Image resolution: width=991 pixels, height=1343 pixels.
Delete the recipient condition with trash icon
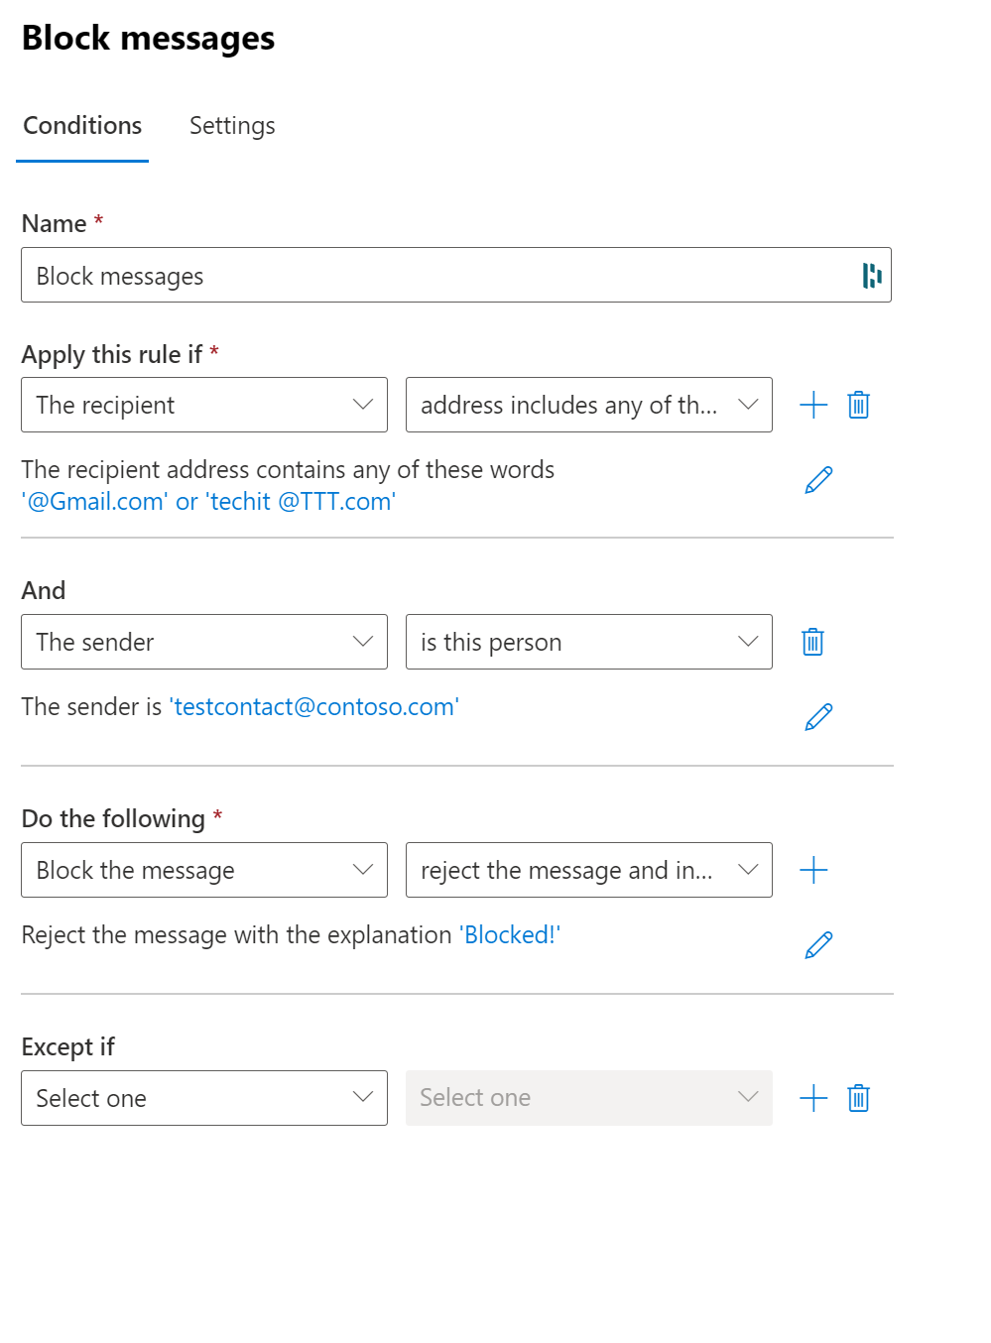[858, 405]
